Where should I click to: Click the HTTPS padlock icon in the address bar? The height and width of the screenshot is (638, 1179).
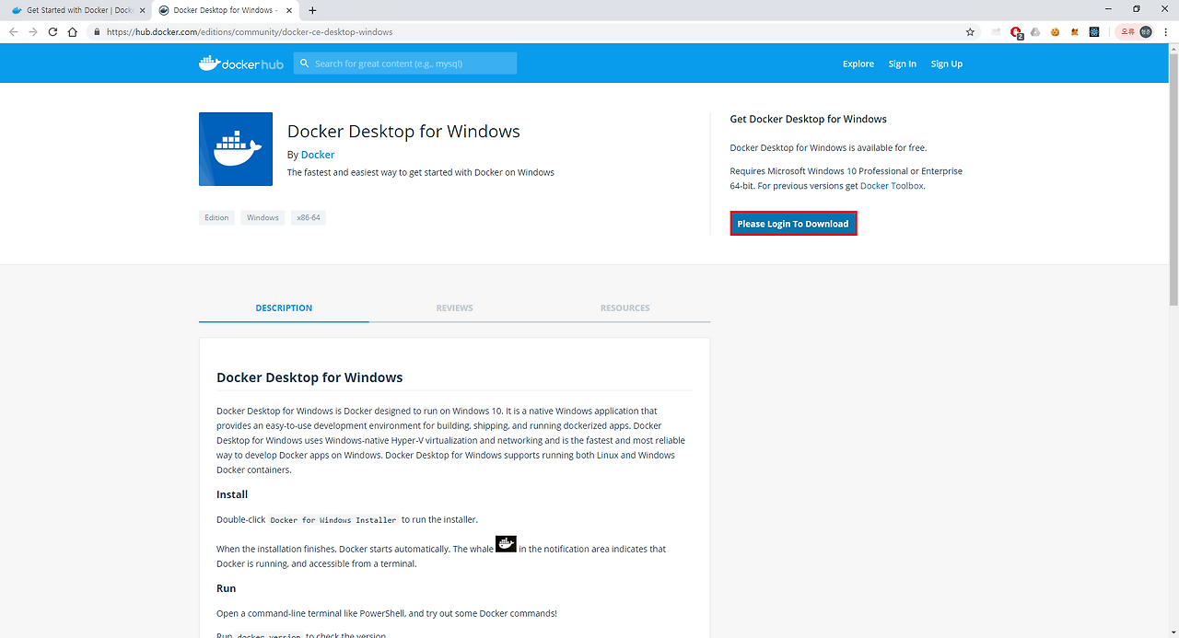pos(97,31)
